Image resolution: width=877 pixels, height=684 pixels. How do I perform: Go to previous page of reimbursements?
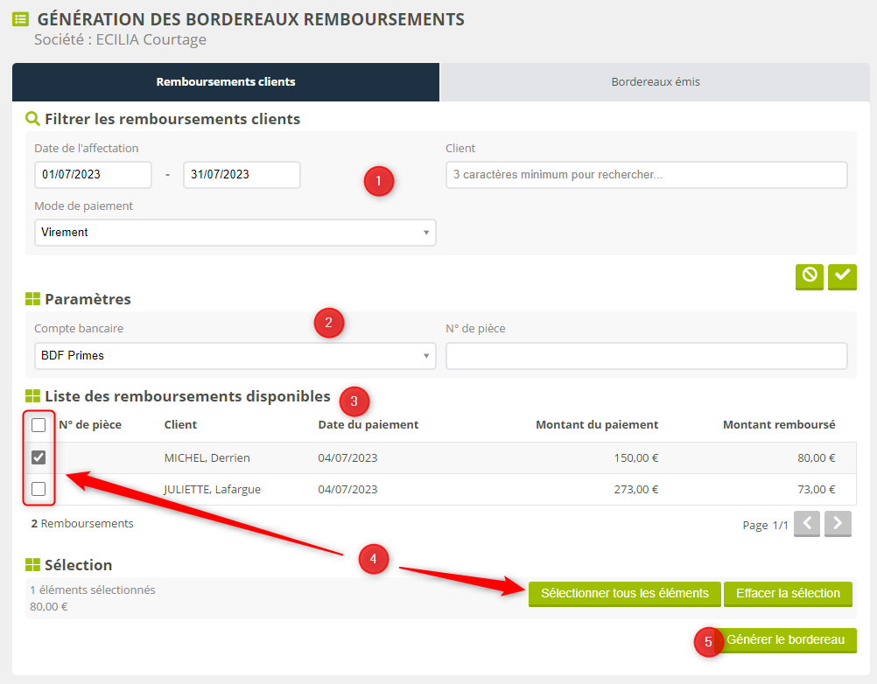tap(807, 524)
